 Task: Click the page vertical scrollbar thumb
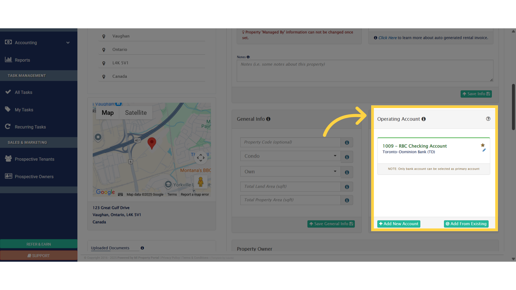[x=513, y=107]
